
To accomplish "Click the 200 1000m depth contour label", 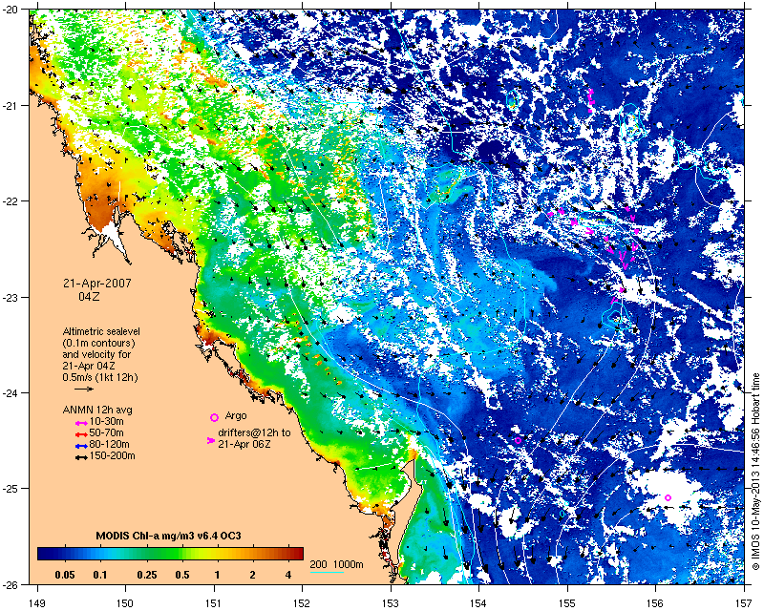I will 335,565.
